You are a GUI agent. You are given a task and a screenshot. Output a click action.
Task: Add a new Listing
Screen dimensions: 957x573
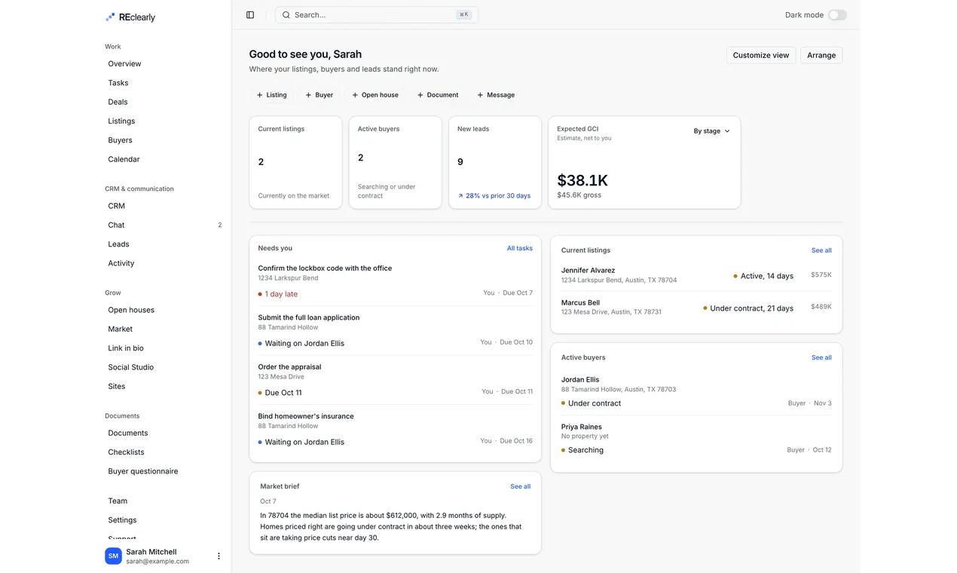(x=271, y=95)
